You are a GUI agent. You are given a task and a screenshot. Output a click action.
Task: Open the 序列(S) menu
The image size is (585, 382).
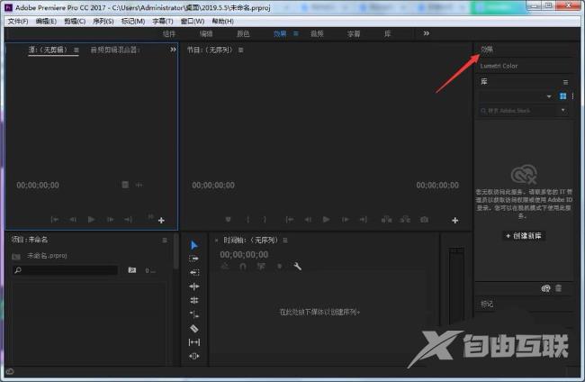coord(103,22)
